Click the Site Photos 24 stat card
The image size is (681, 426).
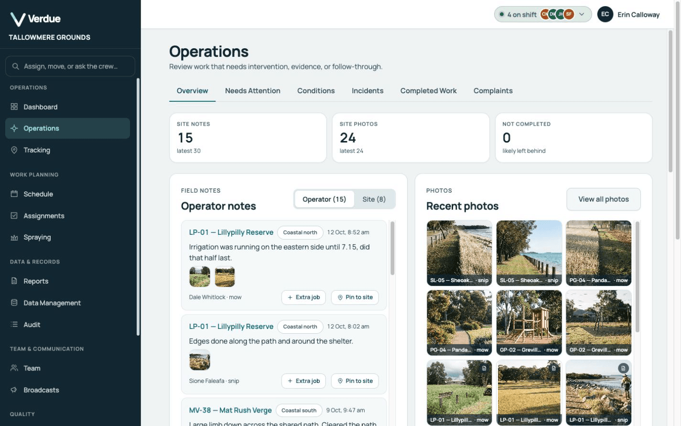coord(411,138)
